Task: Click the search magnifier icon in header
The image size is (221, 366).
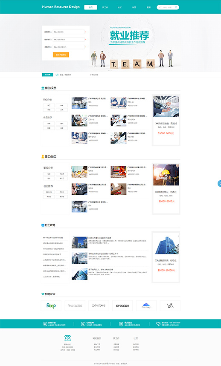Action: pos(176,8)
